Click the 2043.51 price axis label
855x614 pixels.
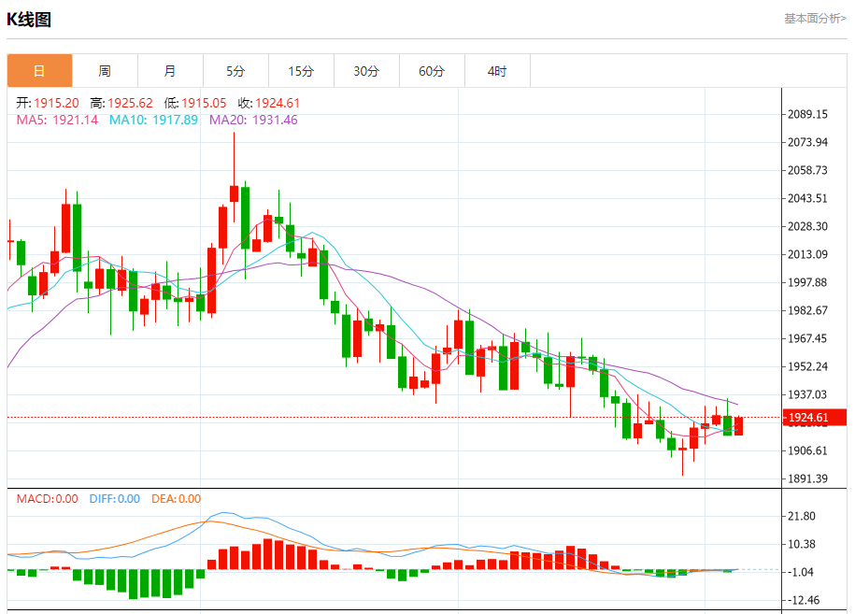click(x=807, y=198)
